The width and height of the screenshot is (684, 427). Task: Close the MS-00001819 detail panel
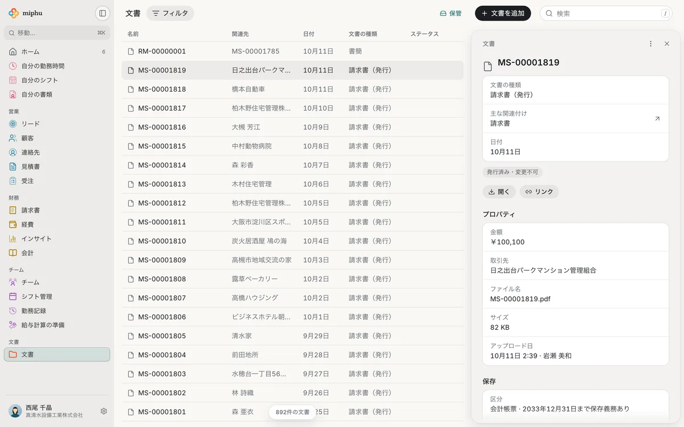[667, 43]
